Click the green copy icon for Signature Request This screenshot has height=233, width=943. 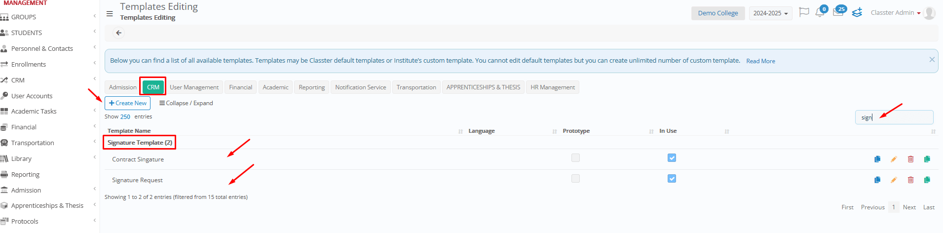click(x=927, y=180)
